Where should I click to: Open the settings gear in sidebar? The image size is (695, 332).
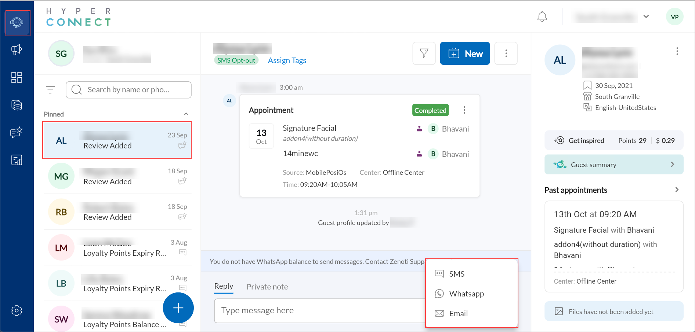17,310
